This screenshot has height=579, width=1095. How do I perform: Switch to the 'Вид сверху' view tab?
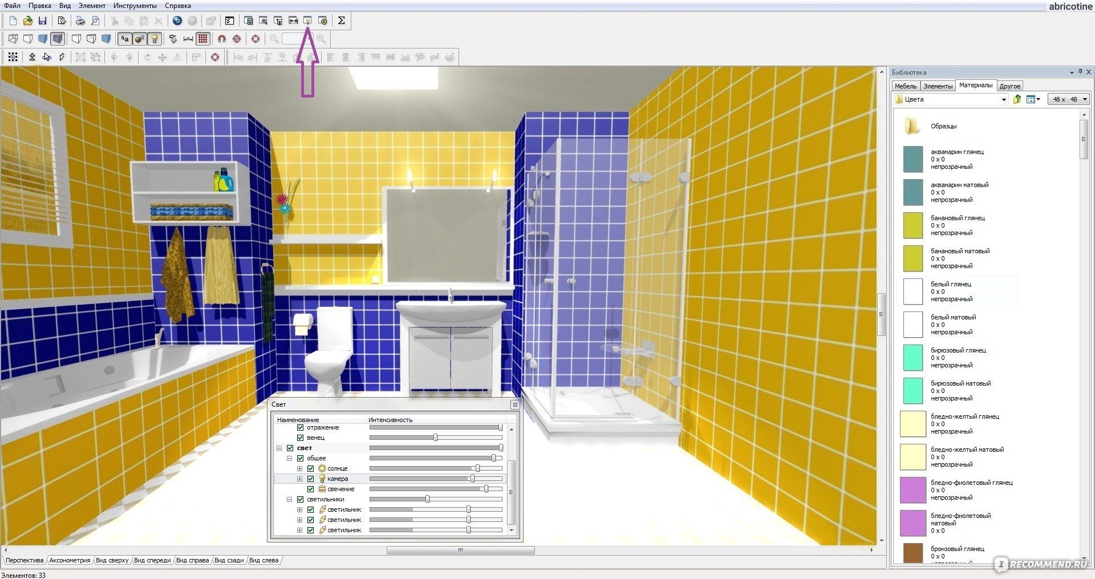[112, 560]
